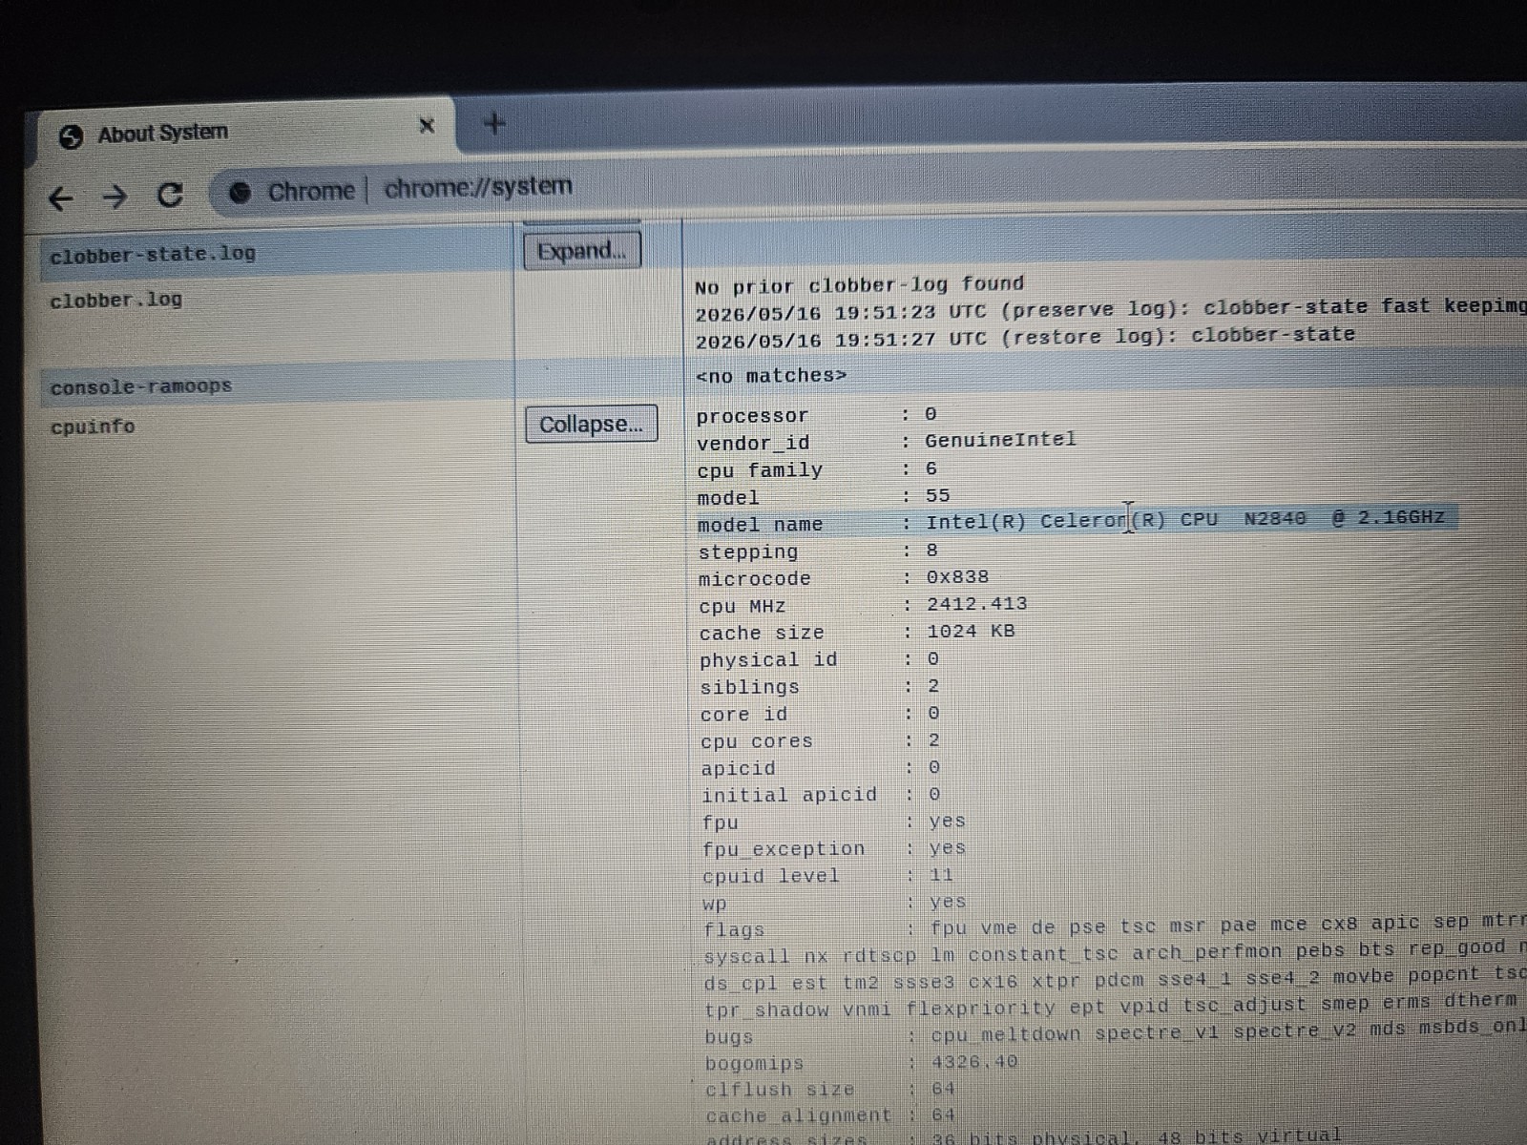The image size is (1527, 1145).
Task: Click the bugs label
Action: (x=729, y=1036)
